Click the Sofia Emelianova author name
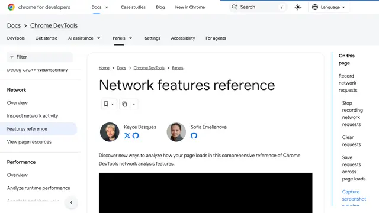Image resolution: width=379 pixels, height=213 pixels. tap(208, 127)
